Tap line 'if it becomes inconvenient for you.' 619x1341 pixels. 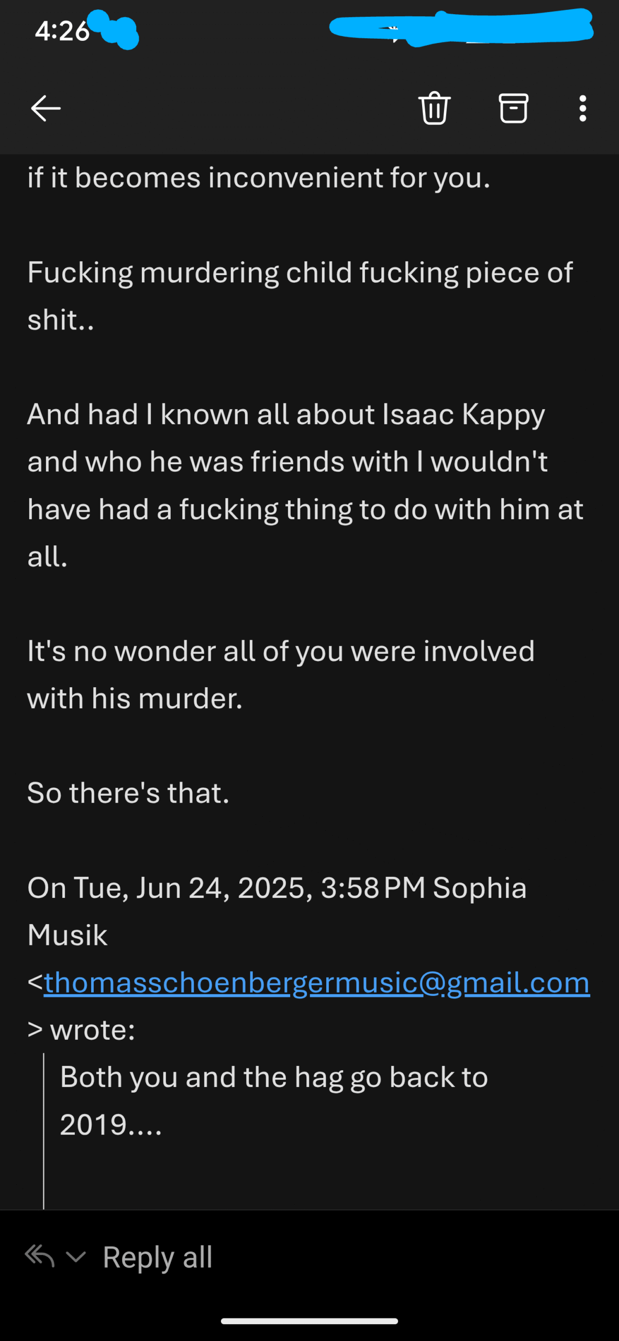click(x=259, y=177)
